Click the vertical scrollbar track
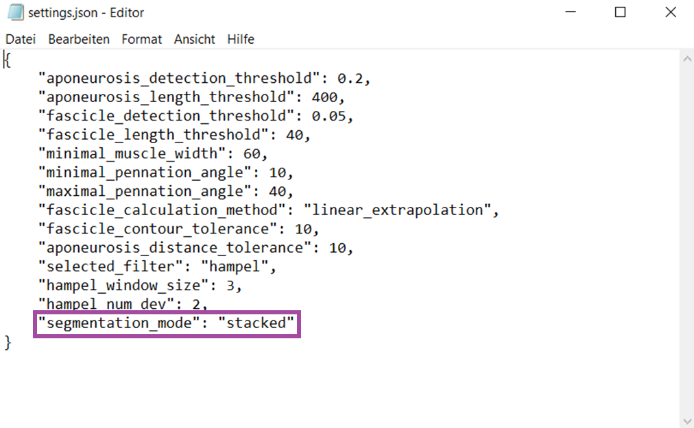Viewport: 694px width, 428px height. click(x=687, y=240)
